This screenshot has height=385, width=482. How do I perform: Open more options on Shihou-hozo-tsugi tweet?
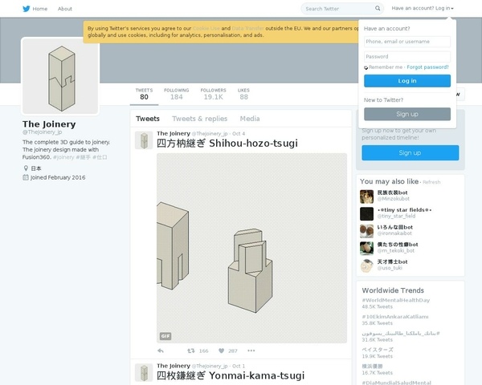point(251,351)
